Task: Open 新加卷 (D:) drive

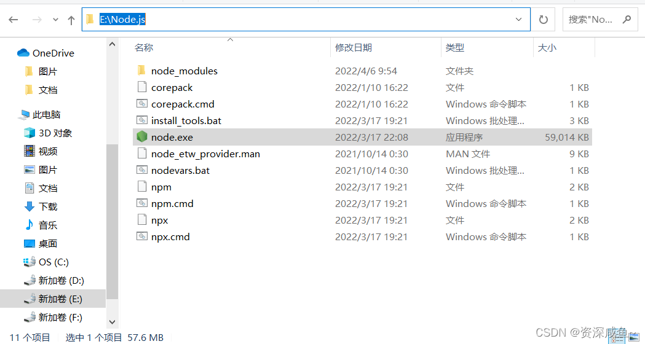Action: point(61,280)
